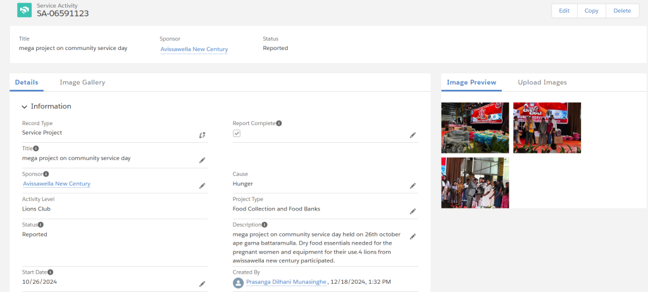The image size is (648, 292).
Task: Open the preview image of women indoors
Action: pyautogui.click(x=475, y=183)
